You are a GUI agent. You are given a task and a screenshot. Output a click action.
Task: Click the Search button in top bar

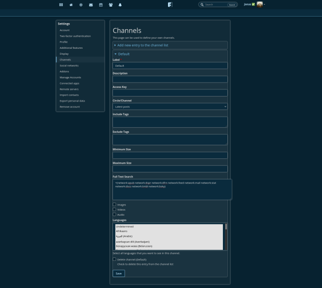tap(232, 5)
